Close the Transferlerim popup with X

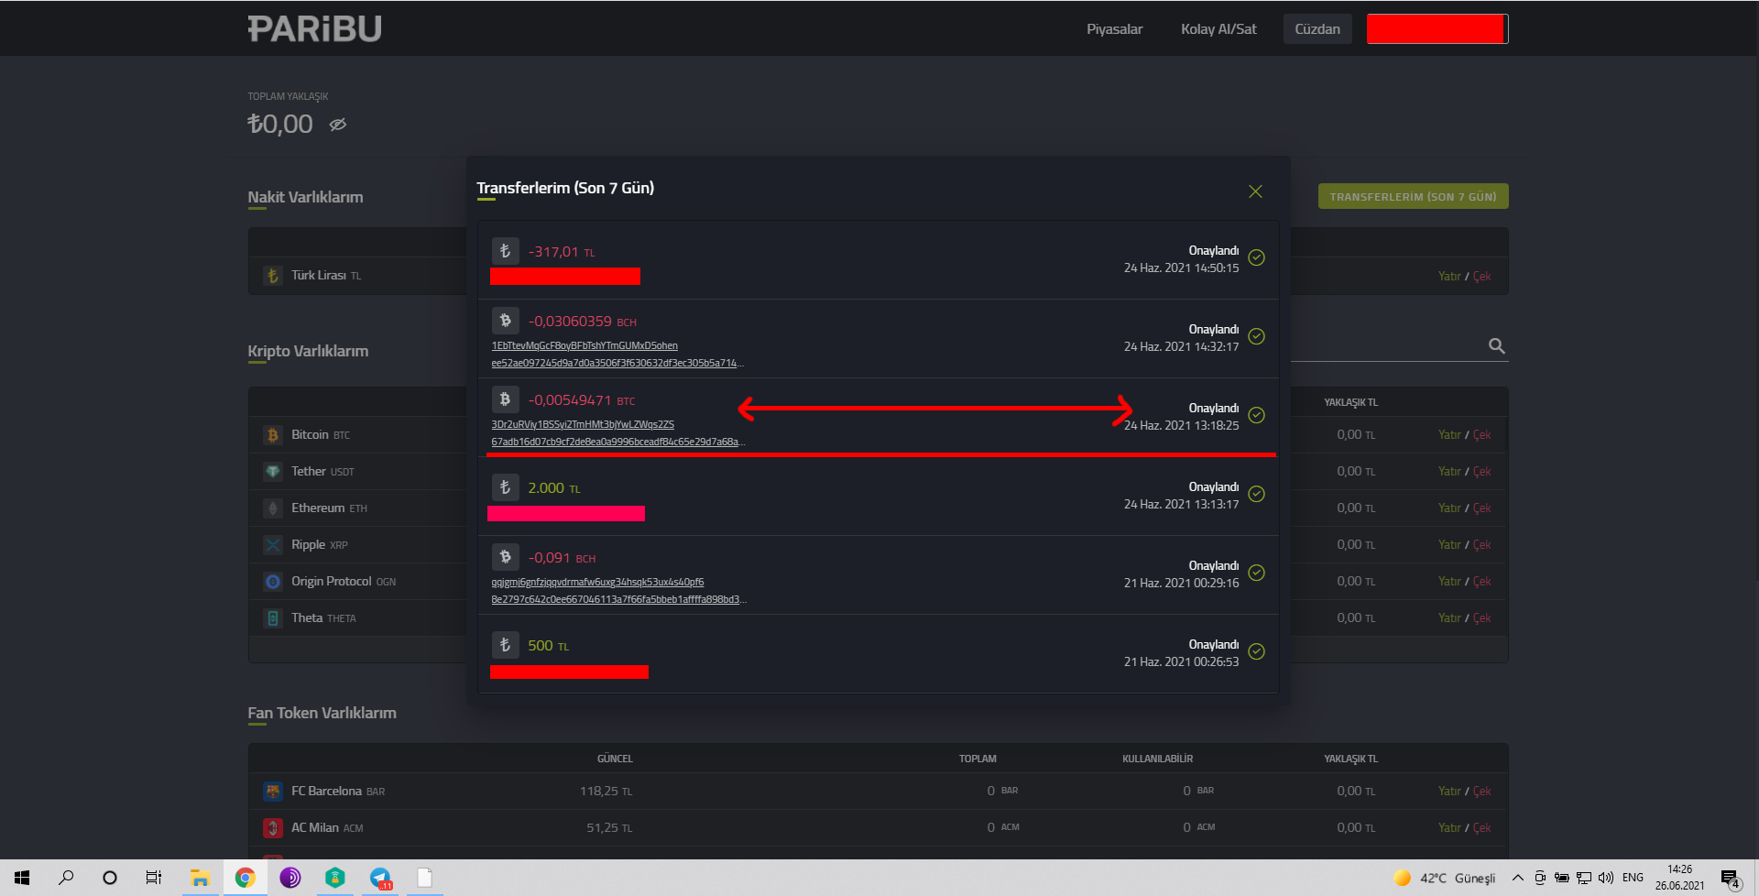(1255, 191)
